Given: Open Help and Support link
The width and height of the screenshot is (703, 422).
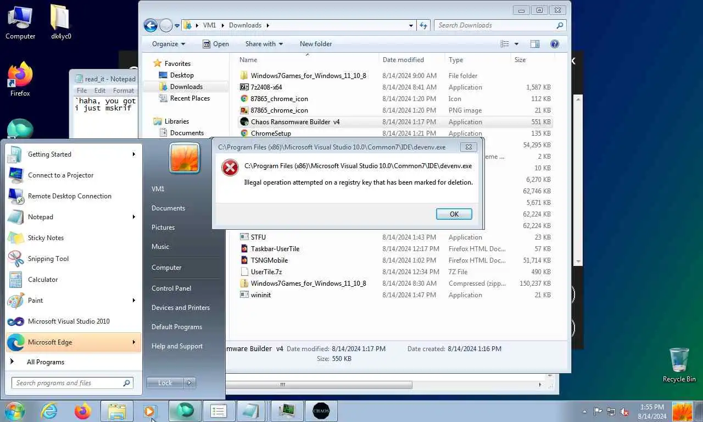Looking at the screenshot, I should (177, 346).
